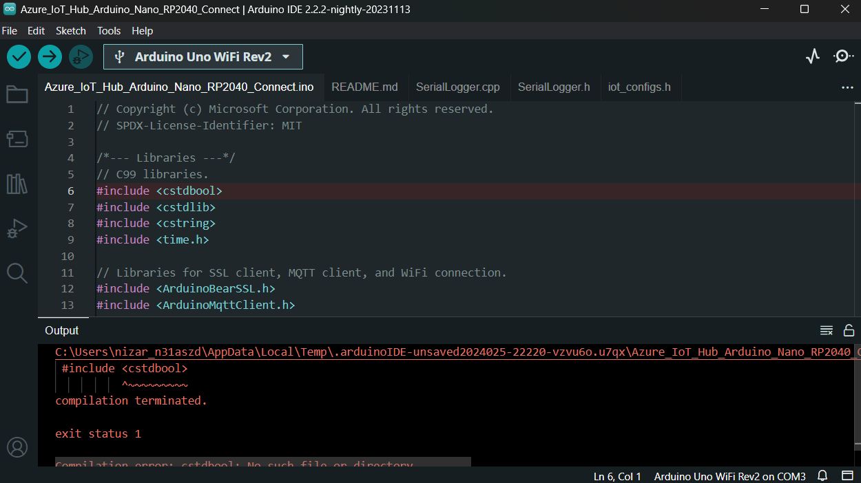Open the Debug sidebar panel icon
Screen dimensions: 861x483
(x=17, y=228)
